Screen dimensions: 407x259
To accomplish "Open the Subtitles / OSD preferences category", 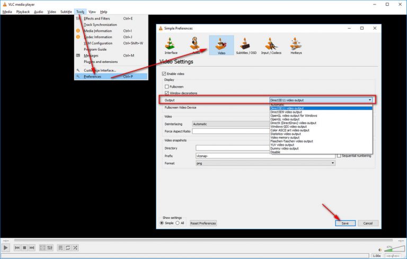I will 246,45.
